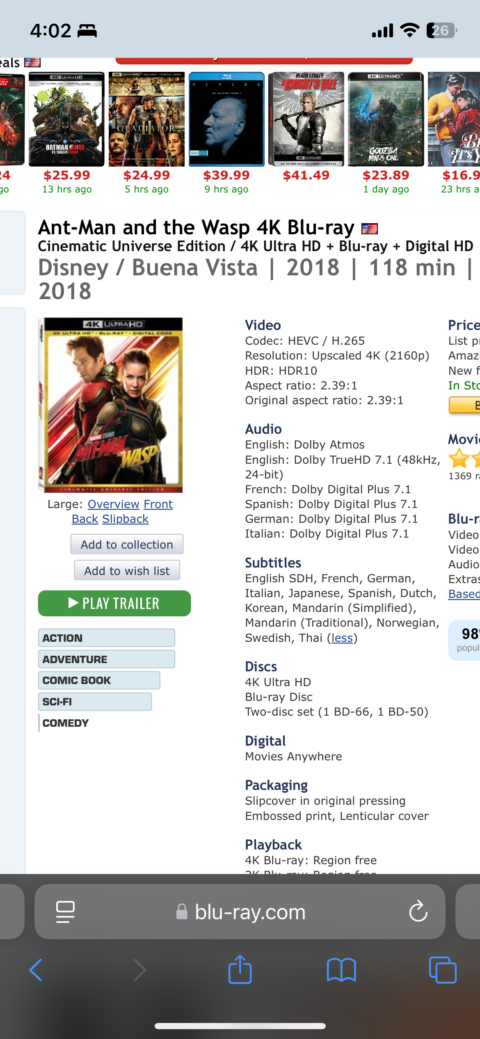Choose the Sci-Fi genre tag

[x=95, y=702]
